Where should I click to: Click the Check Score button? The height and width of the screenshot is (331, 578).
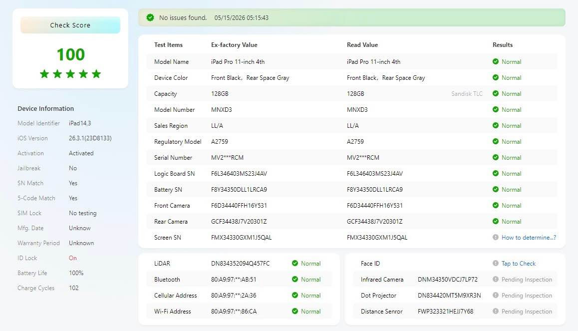70,25
